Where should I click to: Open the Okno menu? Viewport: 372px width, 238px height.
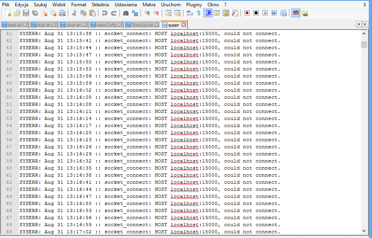coord(213,4)
